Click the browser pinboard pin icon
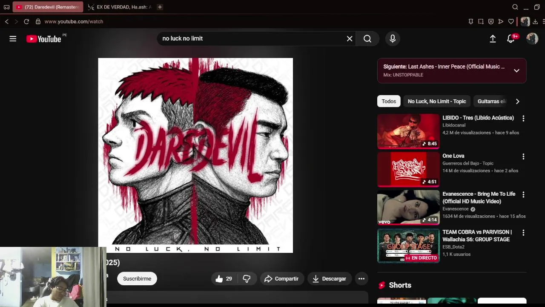The width and height of the screenshot is (545, 307). pyautogui.click(x=471, y=21)
